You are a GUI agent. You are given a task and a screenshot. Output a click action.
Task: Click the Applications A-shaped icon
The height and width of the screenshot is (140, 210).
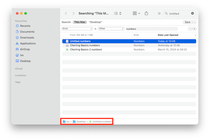click(x=17, y=44)
